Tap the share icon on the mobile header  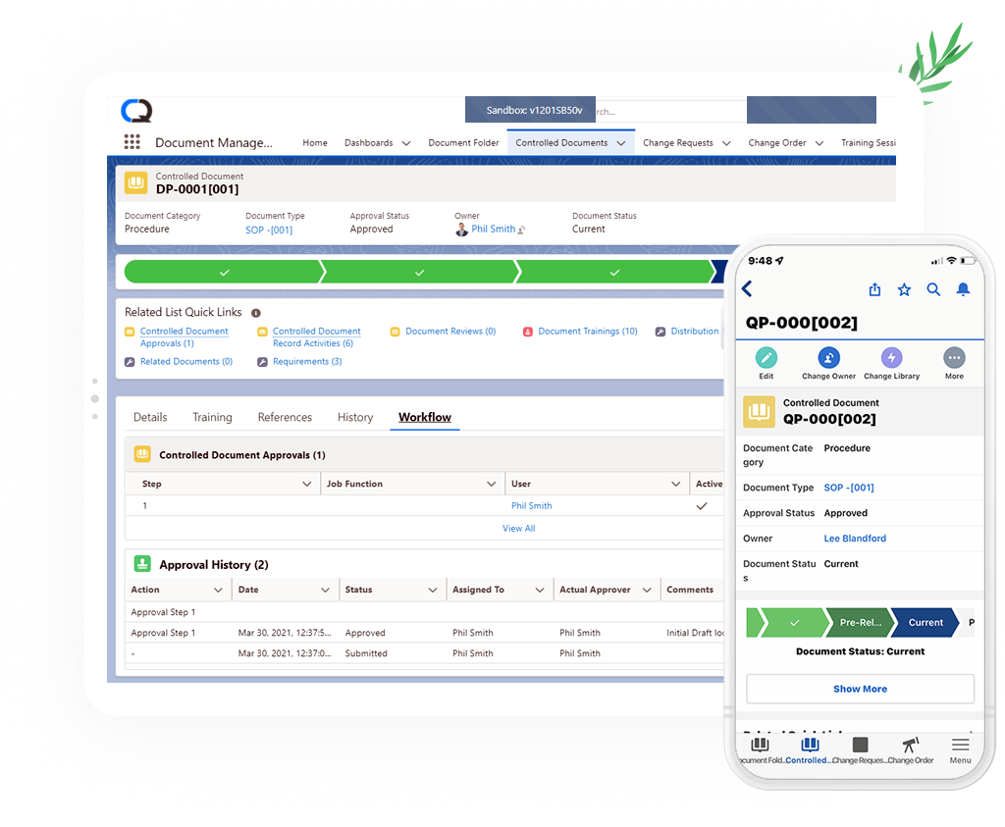874,289
